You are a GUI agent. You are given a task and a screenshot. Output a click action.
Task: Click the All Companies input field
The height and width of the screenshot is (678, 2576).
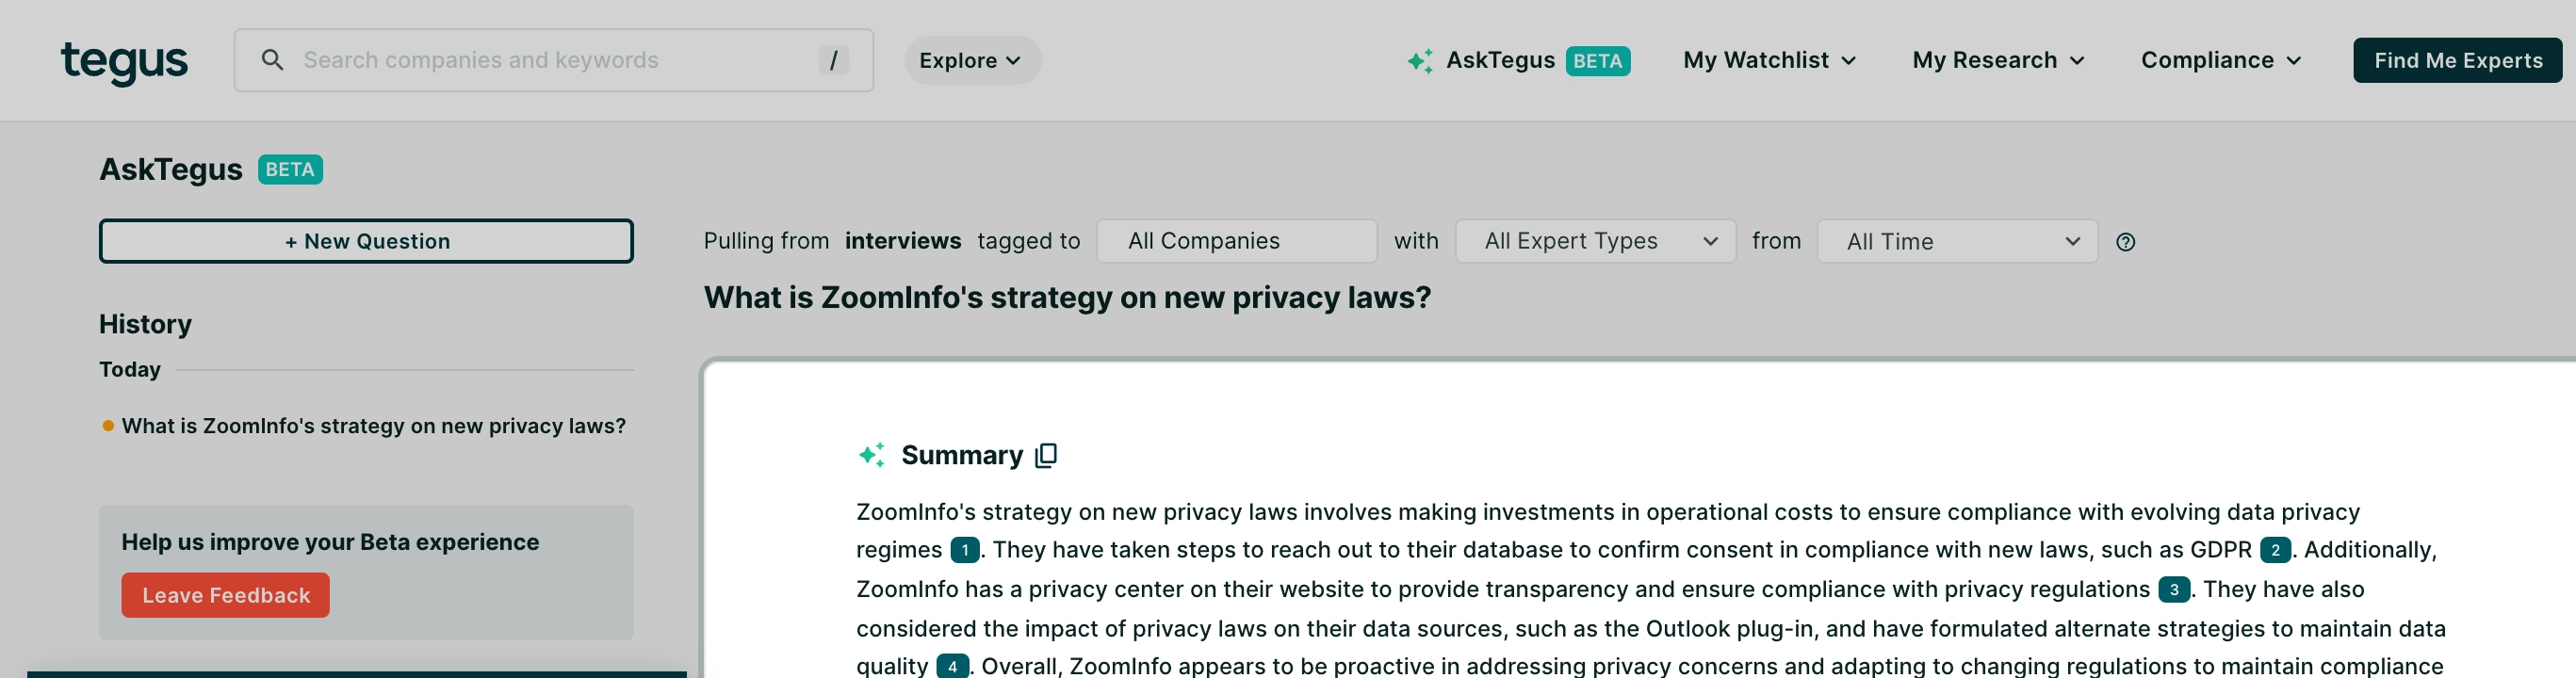point(1236,241)
